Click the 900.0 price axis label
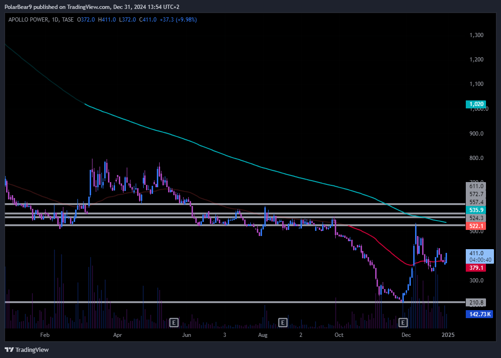Screen dimensions: 501x358 click(477, 134)
